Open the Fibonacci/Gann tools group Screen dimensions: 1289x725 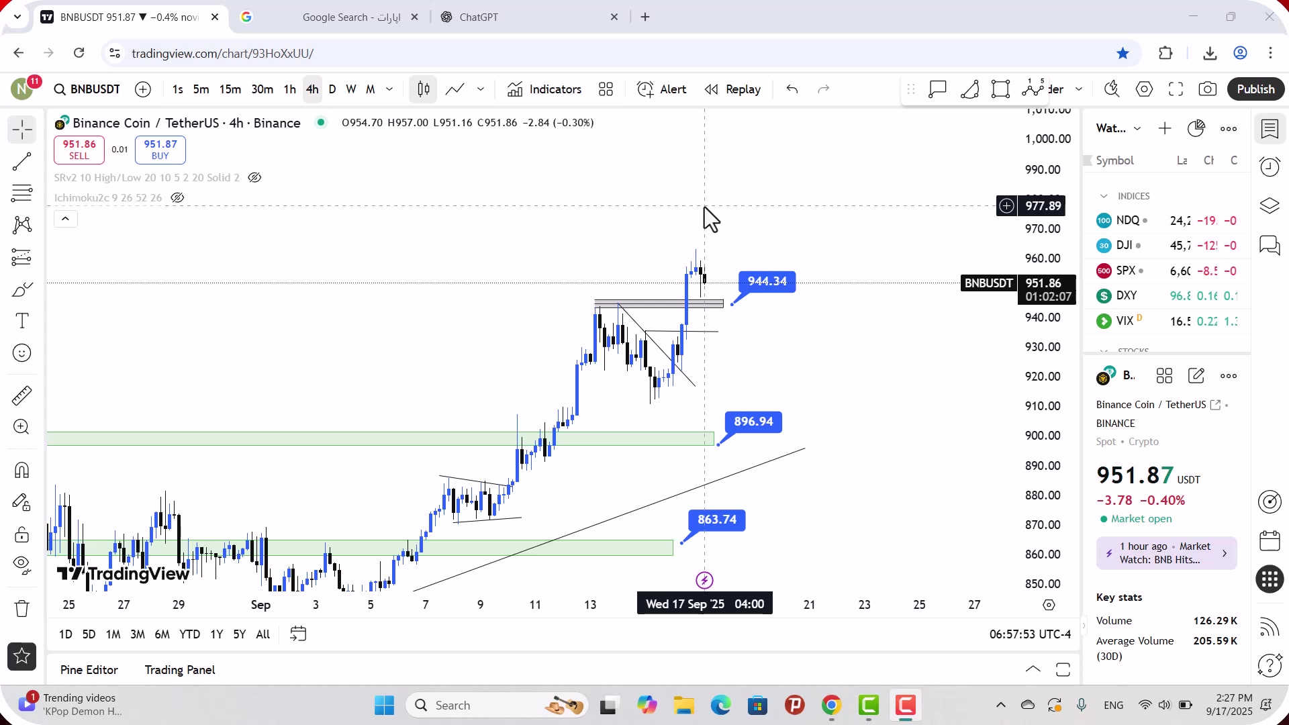tap(22, 193)
